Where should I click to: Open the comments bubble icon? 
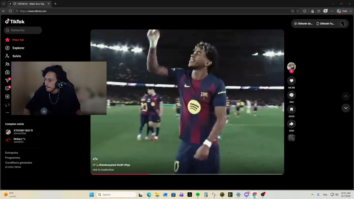(x=291, y=95)
